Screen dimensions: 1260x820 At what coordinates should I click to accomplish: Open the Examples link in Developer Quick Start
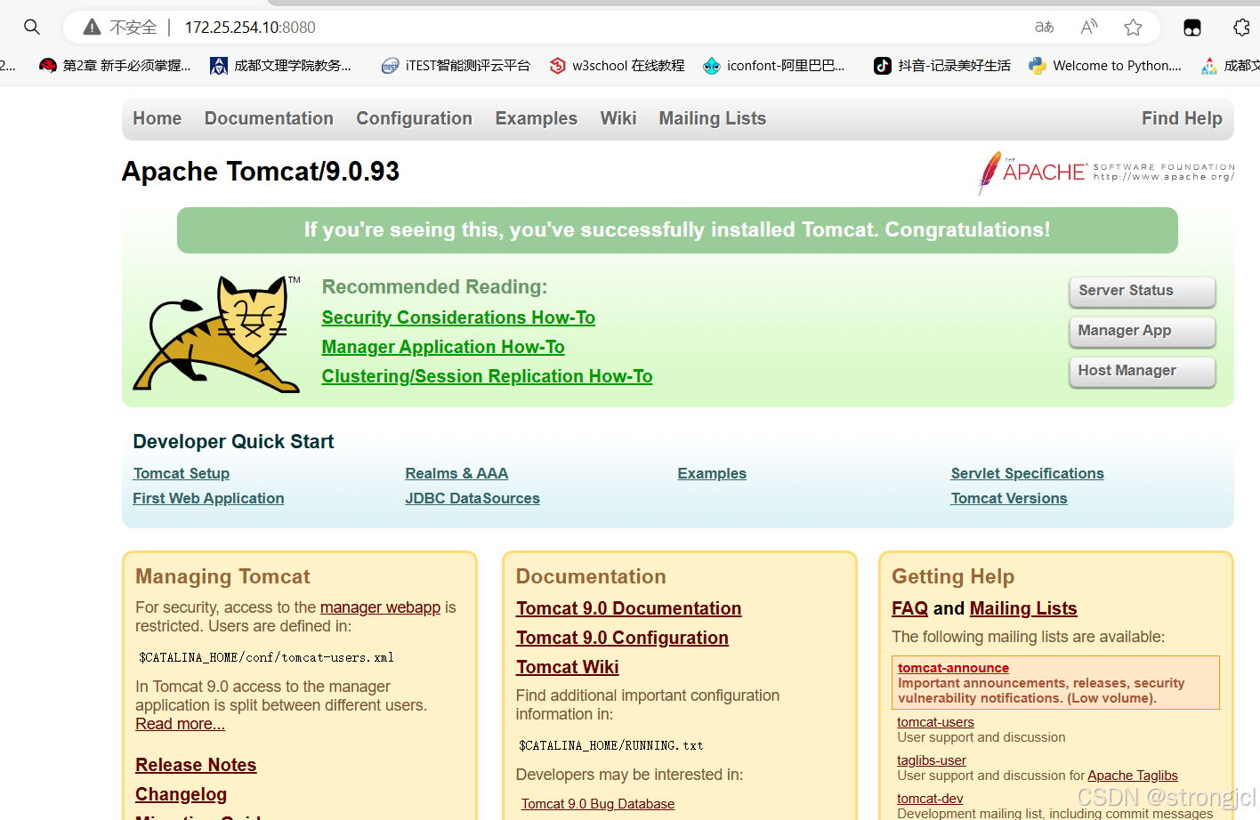pos(712,473)
